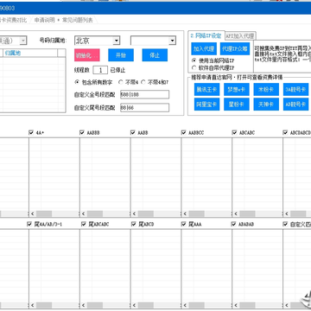Click left arrow of 4A+ list scrollbar
The image size is (311, 311).
[x=32, y=213]
